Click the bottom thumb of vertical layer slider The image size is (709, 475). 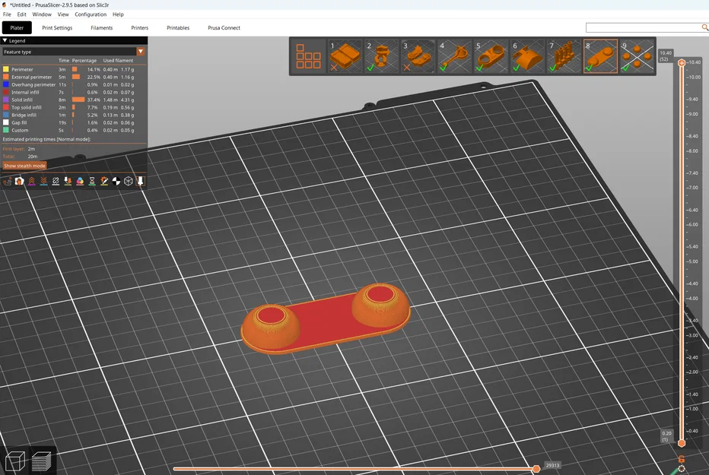tap(682, 443)
